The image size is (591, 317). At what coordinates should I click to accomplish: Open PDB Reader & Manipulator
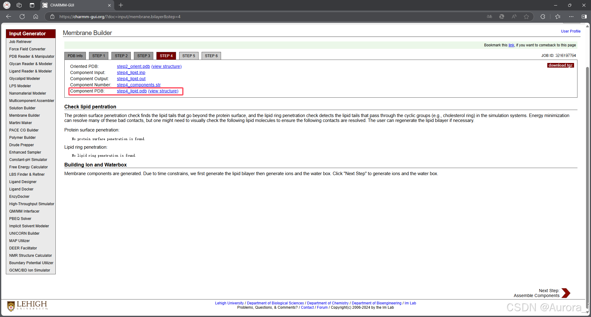(32, 57)
